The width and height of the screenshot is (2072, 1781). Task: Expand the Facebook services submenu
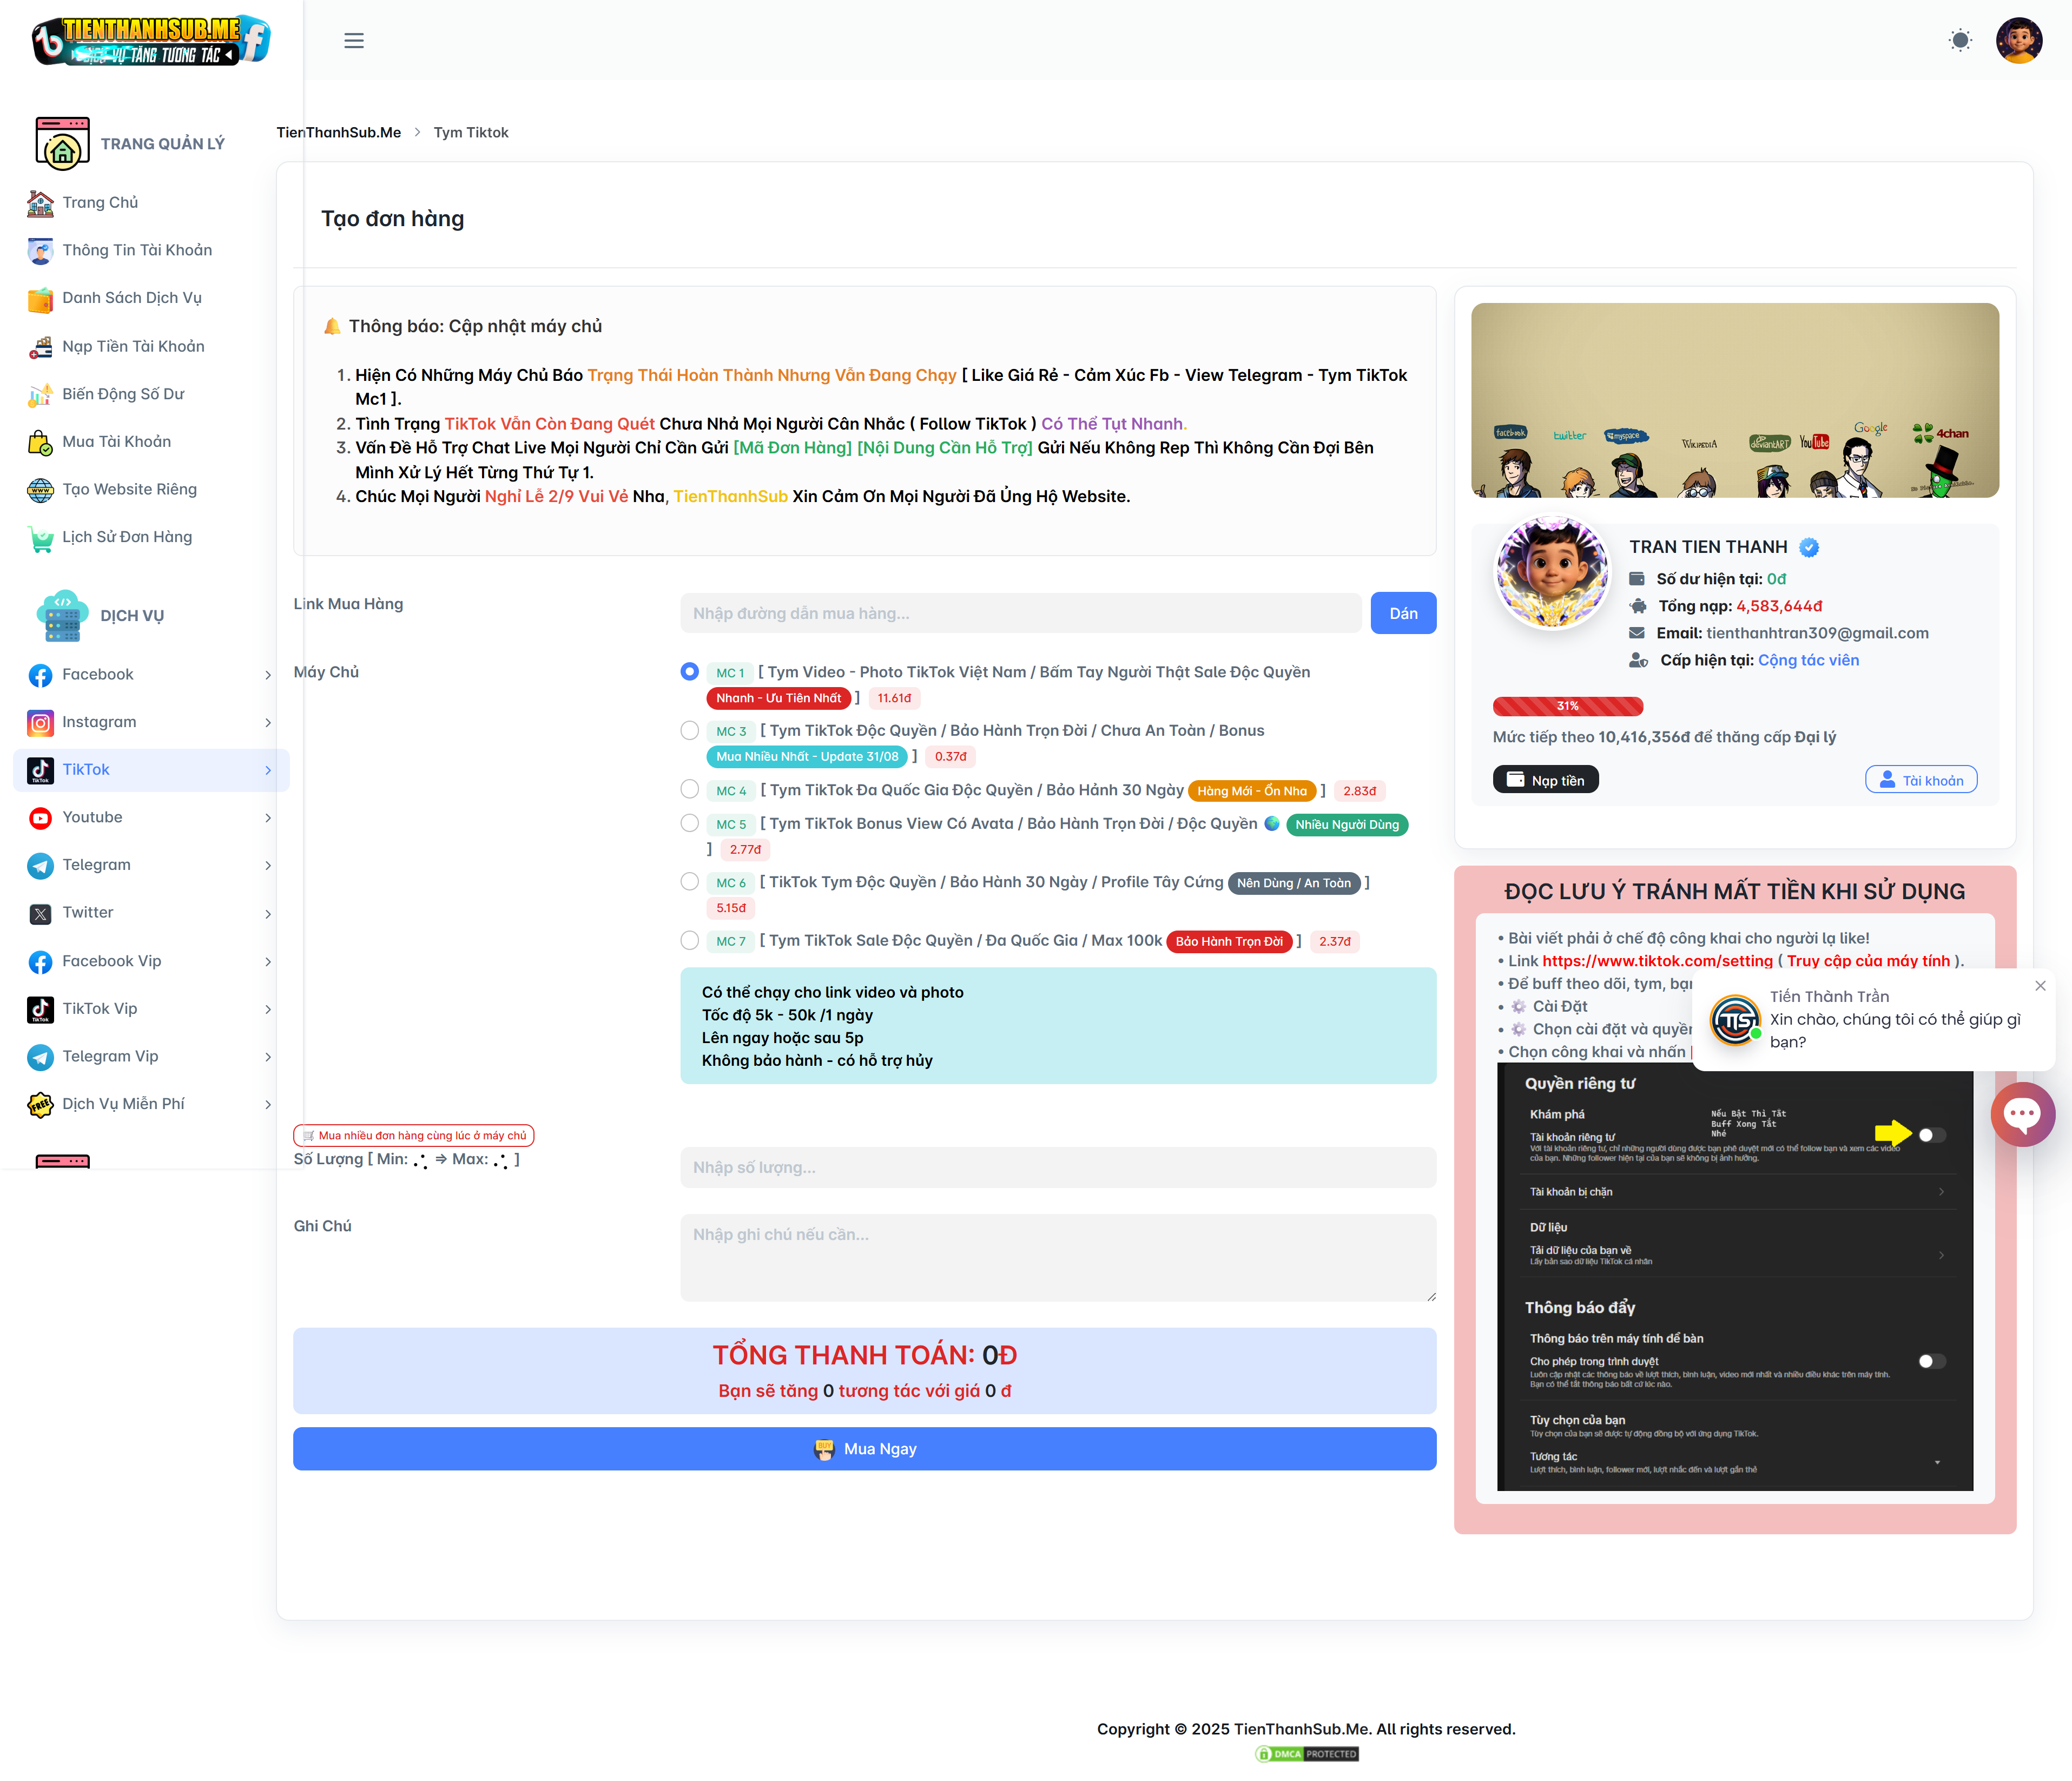(267, 675)
